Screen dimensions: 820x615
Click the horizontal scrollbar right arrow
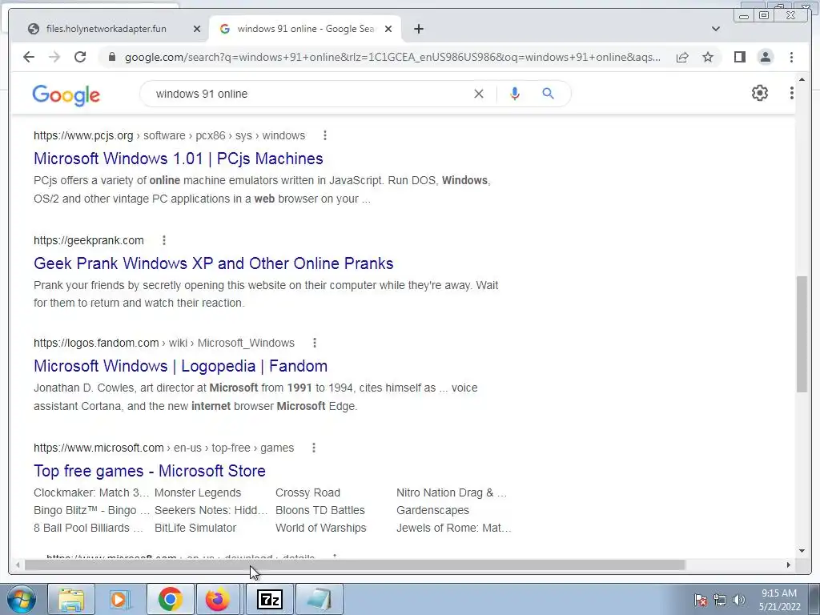[x=789, y=565]
